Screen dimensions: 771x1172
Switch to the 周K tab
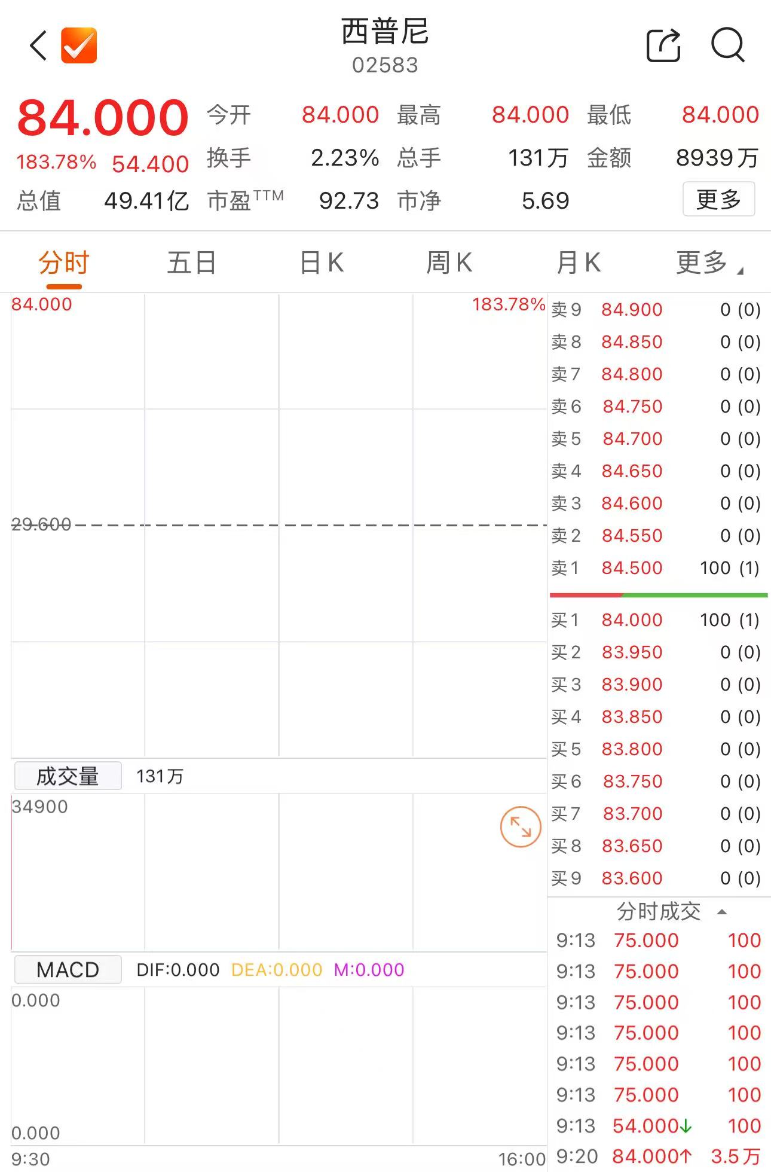coord(449,263)
